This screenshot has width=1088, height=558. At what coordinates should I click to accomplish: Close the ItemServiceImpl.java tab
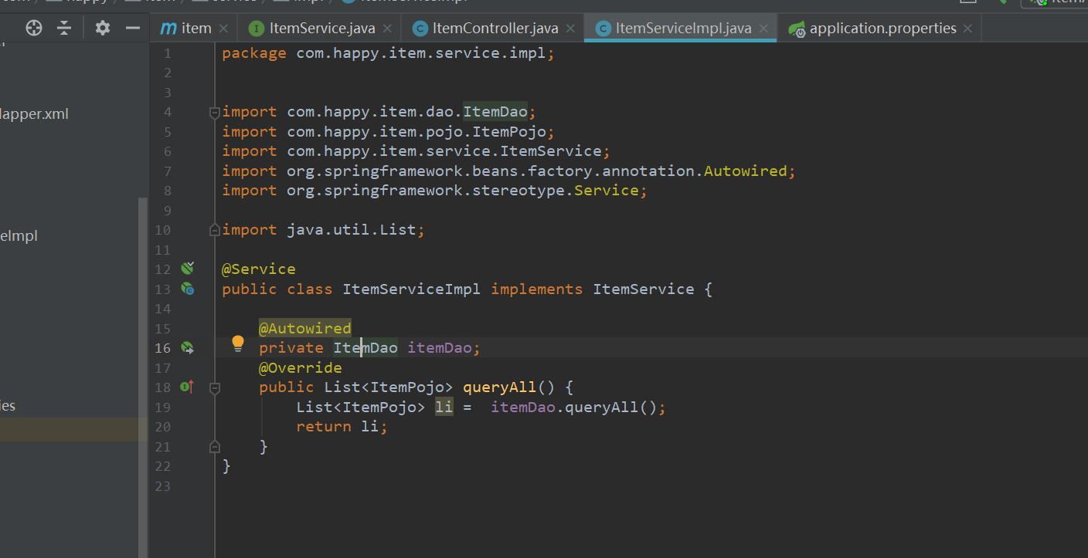click(764, 29)
